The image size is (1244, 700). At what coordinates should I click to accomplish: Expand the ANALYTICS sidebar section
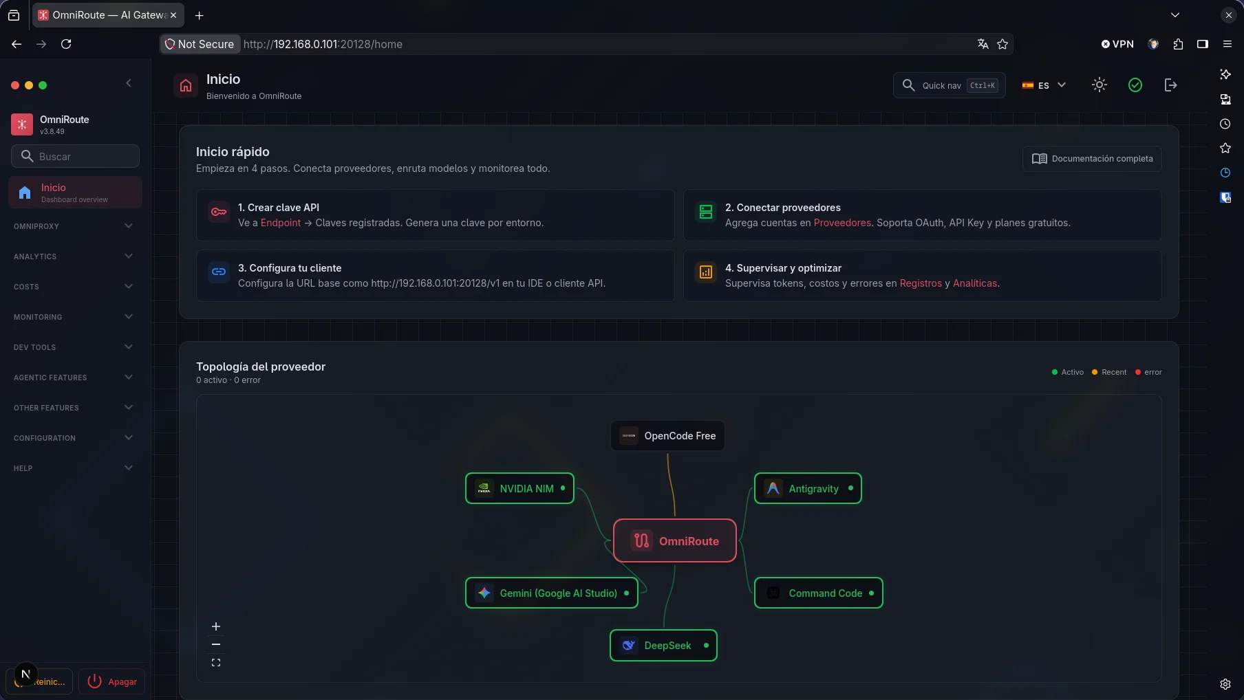coord(74,256)
